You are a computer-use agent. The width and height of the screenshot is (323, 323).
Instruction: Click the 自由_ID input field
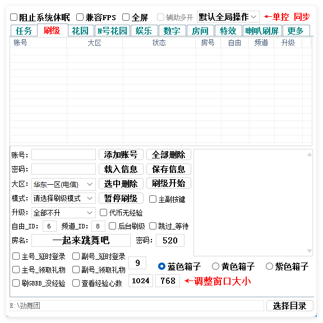49,226
